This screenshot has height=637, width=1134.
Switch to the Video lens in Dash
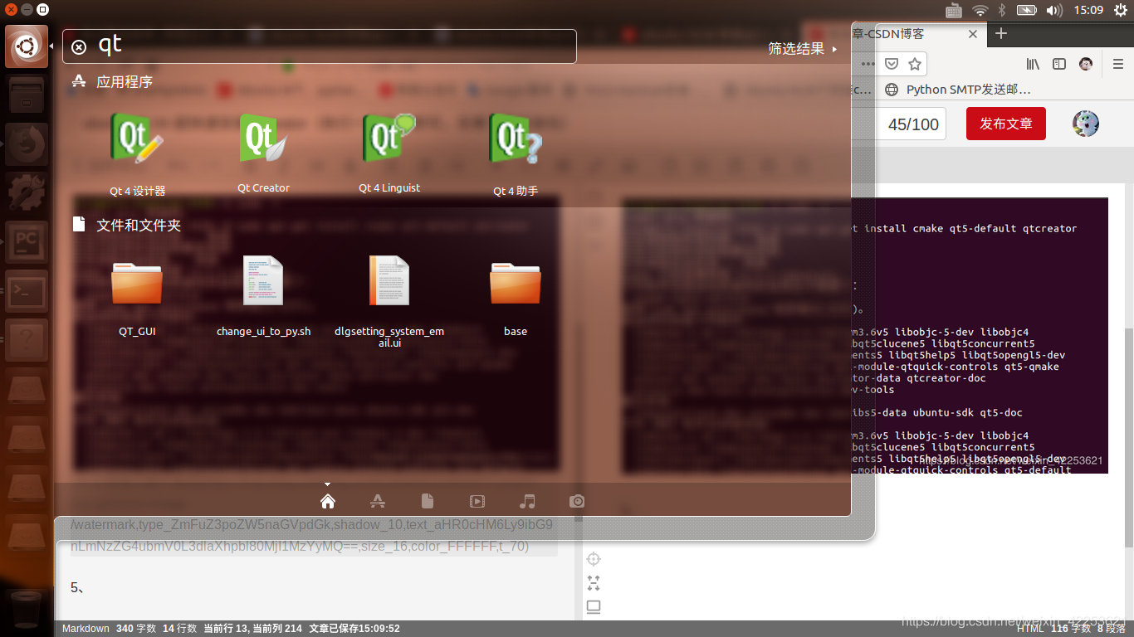(x=477, y=501)
